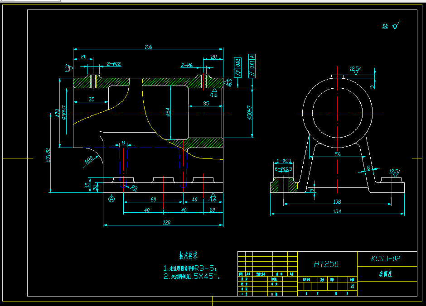Select the datum A symbol below the front view
Image resolution: width=426 pixels, height=306 pixels.
click(x=111, y=199)
